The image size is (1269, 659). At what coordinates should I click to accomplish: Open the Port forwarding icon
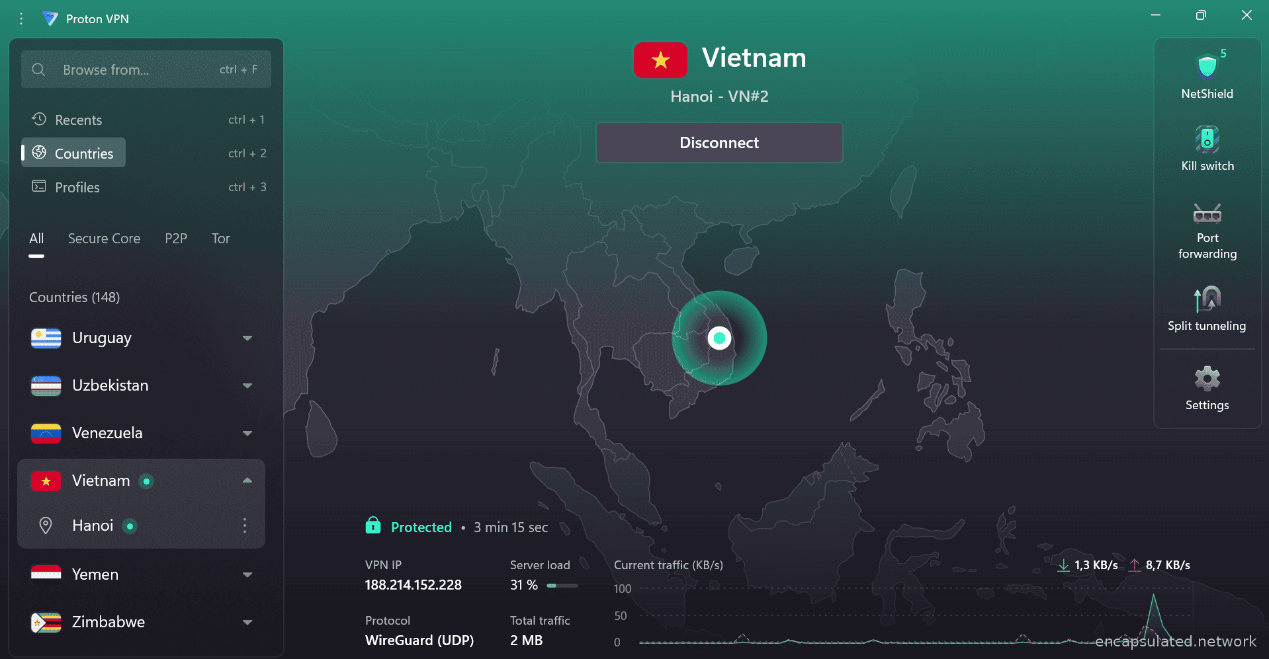coord(1207,213)
